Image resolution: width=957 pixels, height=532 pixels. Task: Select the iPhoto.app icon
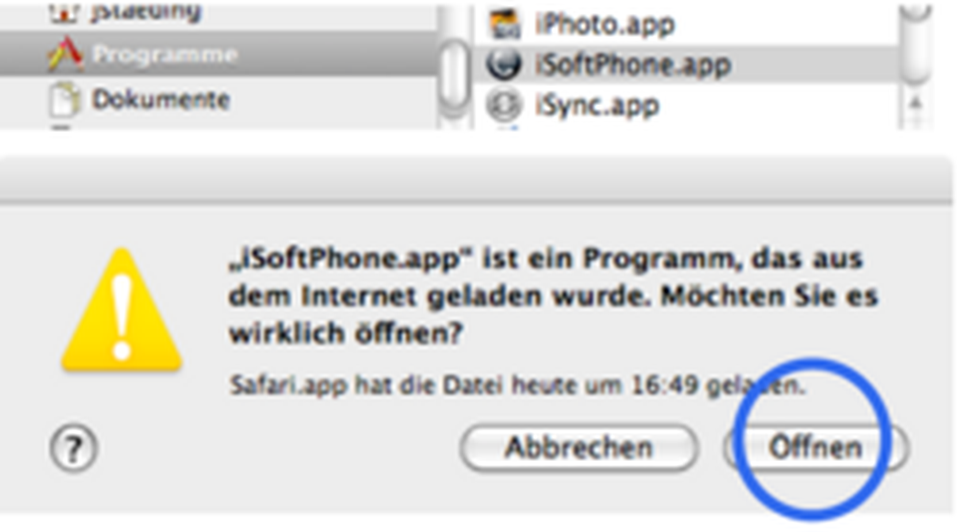tap(503, 24)
